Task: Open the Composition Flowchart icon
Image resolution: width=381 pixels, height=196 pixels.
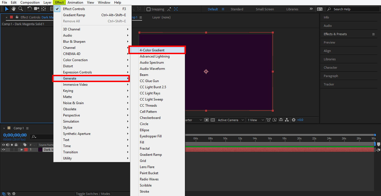Action: coord(287,120)
